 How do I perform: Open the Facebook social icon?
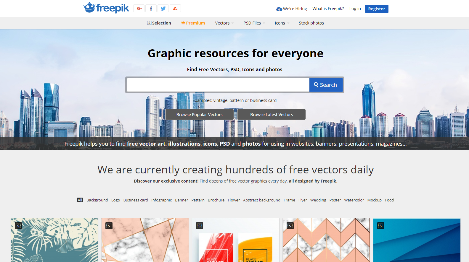(151, 9)
